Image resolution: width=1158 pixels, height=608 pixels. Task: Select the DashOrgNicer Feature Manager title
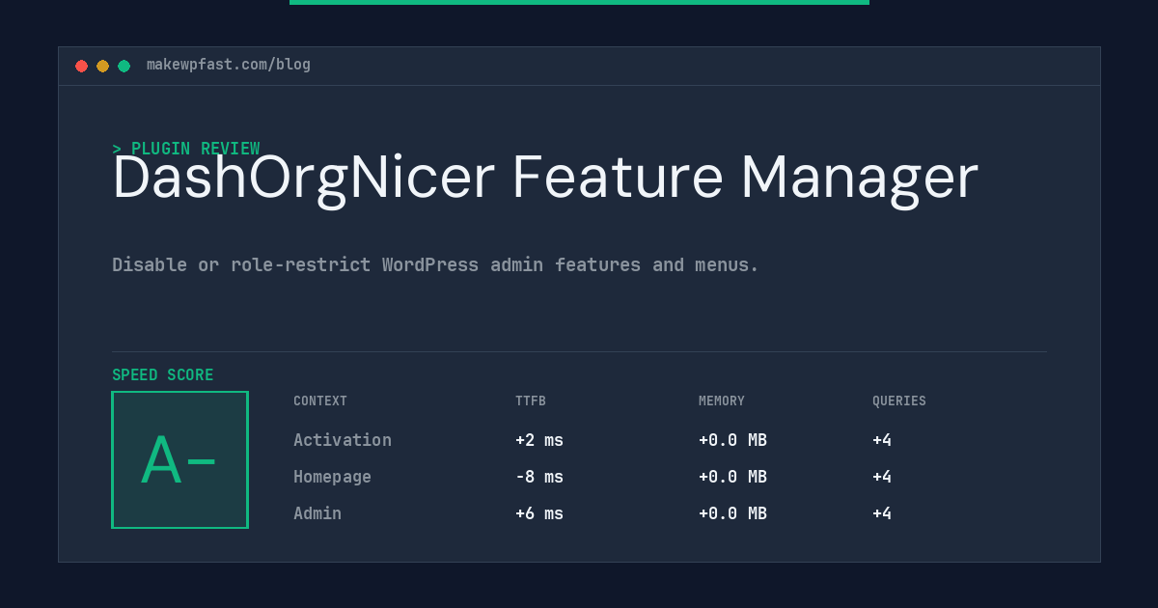545,179
